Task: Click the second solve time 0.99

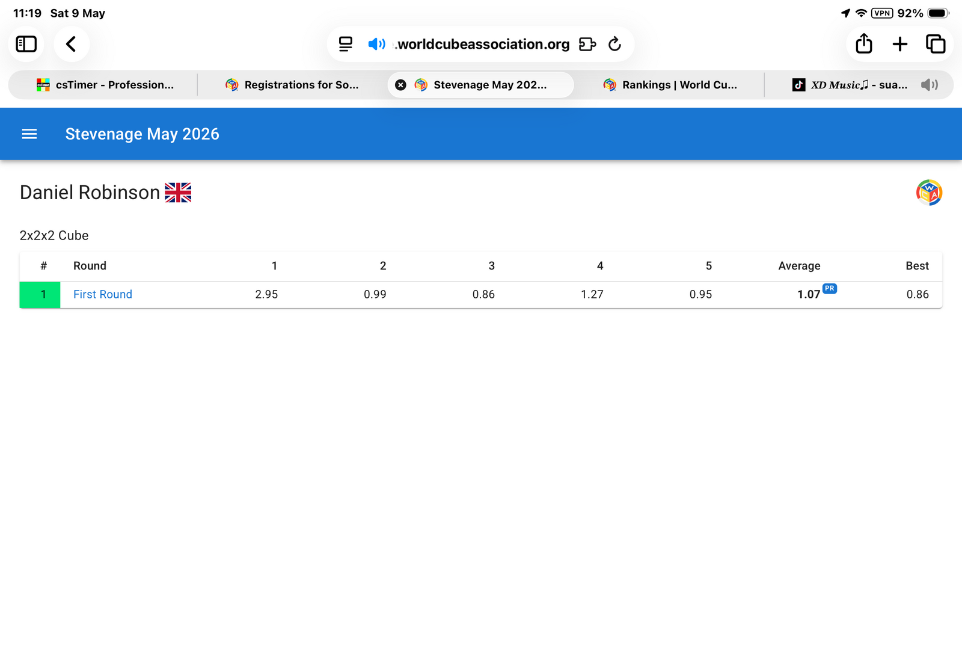Action: click(x=375, y=294)
